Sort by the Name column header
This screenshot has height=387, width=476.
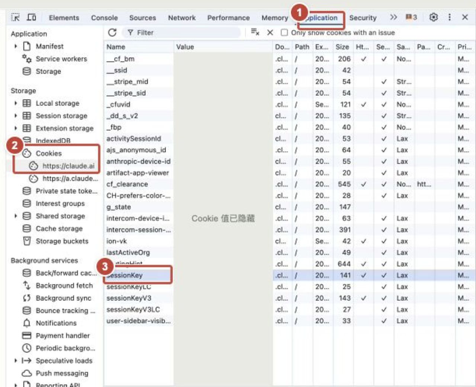[138, 47]
